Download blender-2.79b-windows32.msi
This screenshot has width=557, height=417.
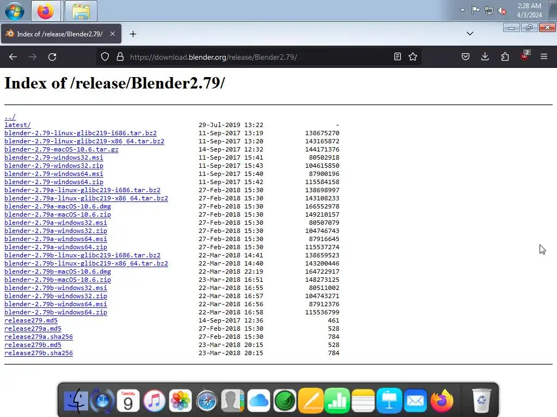(x=55, y=288)
